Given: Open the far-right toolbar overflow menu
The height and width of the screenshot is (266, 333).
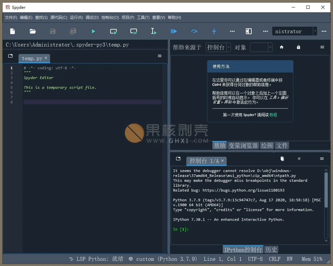Looking at the screenshot, I should pos(324,32).
